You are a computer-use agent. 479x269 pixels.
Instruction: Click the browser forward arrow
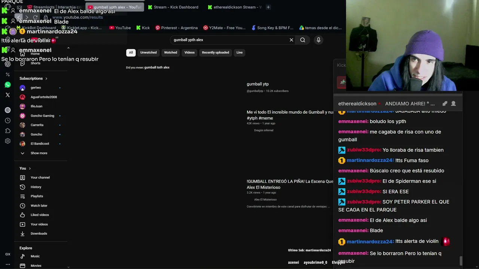tap(27, 17)
